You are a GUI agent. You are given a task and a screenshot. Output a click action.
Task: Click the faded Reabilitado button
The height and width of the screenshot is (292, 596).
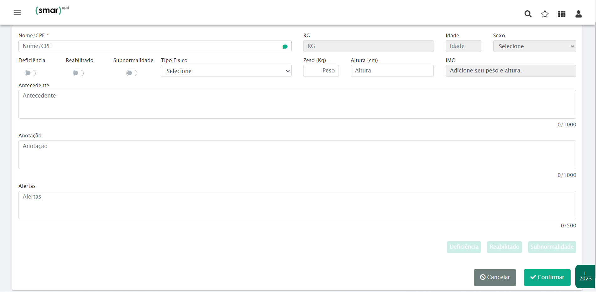pyautogui.click(x=505, y=247)
